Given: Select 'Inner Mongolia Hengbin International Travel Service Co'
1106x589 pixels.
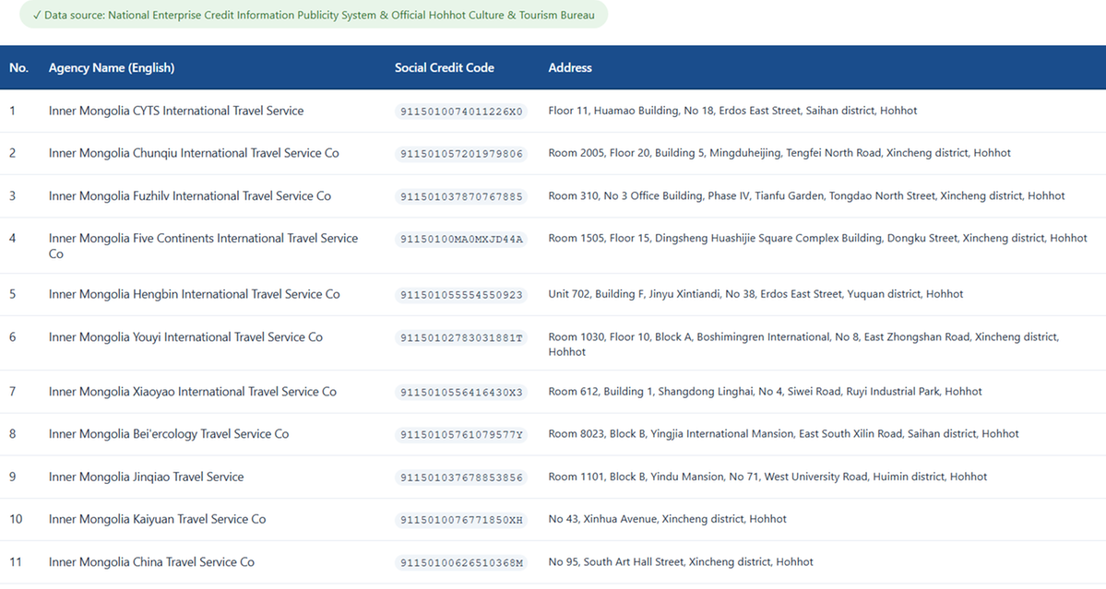Looking at the screenshot, I should [194, 294].
